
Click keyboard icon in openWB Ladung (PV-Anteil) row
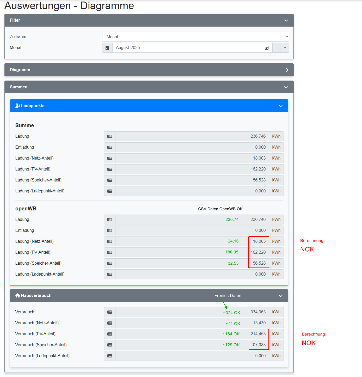(110, 252)
